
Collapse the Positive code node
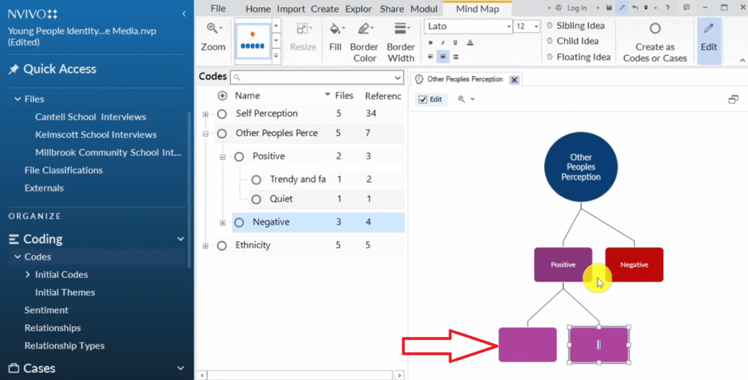coord(222,156)
